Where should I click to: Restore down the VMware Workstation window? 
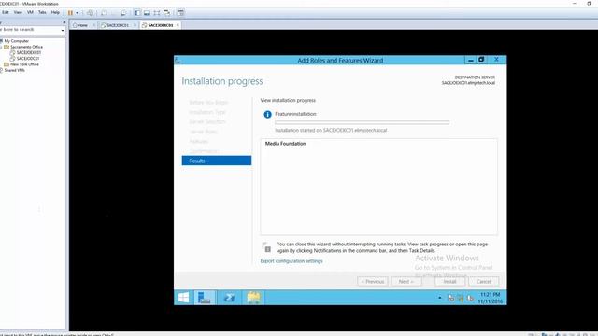(x=589, y=4)
